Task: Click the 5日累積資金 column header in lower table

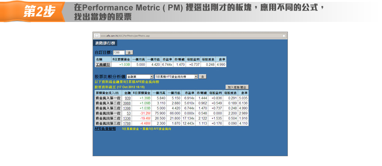Action: click(x=141, y=93)
